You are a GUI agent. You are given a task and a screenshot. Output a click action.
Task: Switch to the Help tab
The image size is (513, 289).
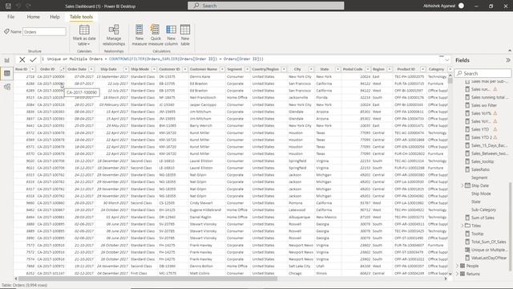(x=55, y=17)
